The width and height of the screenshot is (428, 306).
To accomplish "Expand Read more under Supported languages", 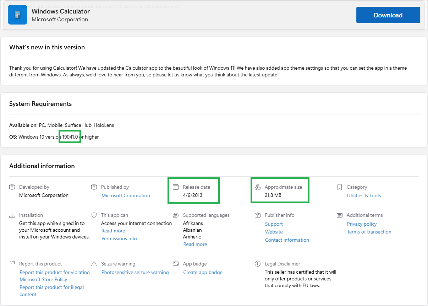I will 195,244.
